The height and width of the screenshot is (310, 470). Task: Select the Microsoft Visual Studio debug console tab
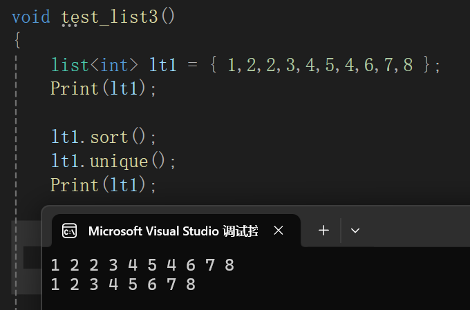(176, 231)
